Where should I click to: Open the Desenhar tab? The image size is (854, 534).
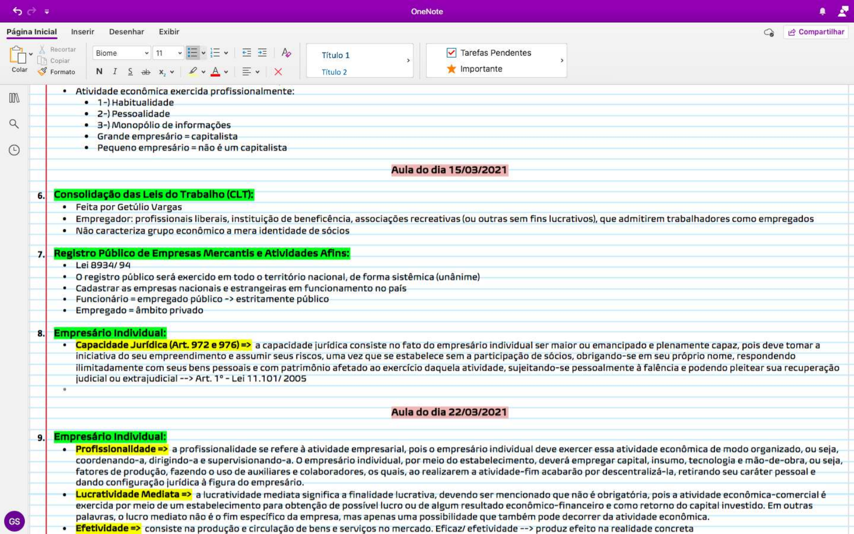126,32
